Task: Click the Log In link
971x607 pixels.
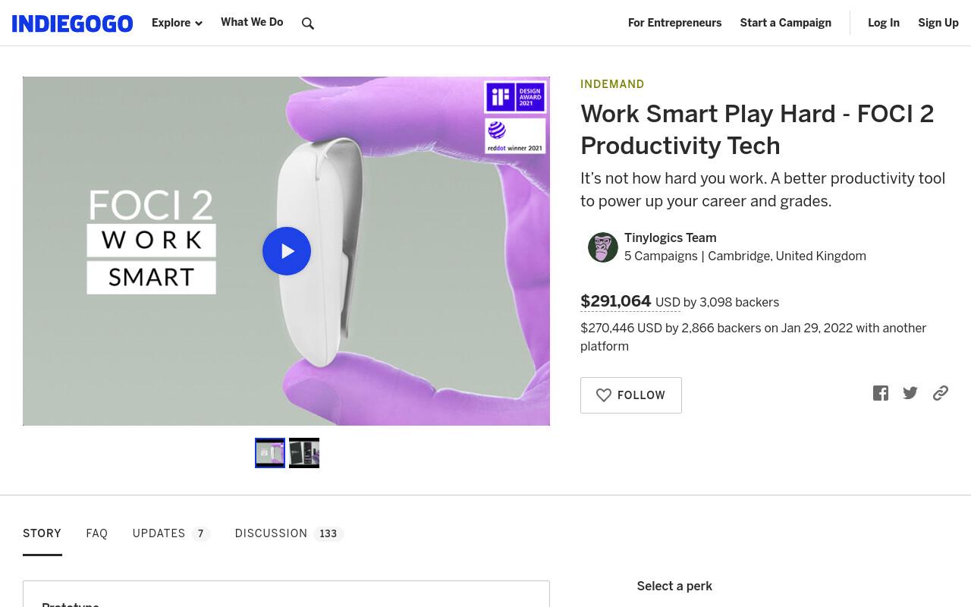Action: coord(884,23)
